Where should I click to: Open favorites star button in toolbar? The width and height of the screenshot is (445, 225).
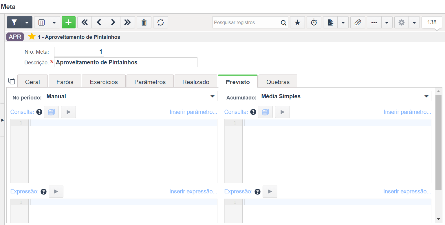(x=297, y=22)
